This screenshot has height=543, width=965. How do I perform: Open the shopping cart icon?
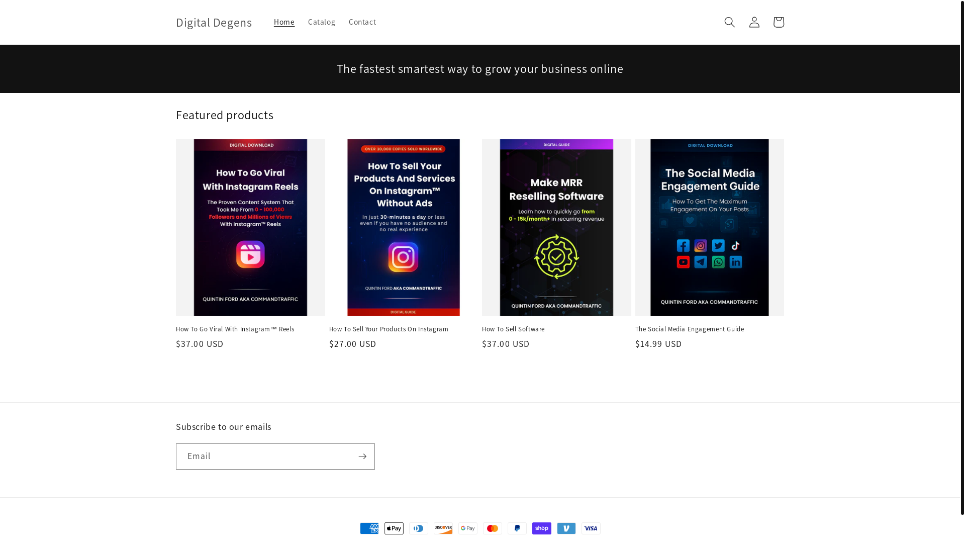(x=779, y=22)
